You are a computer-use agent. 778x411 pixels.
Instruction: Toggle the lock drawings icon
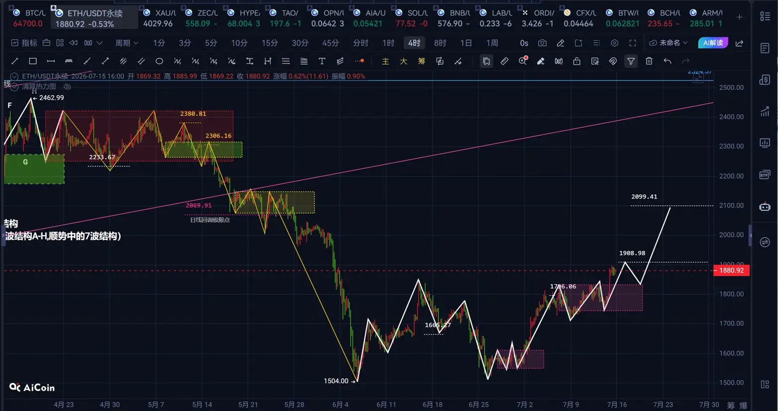pyautogui.click(x=576, y=61)
